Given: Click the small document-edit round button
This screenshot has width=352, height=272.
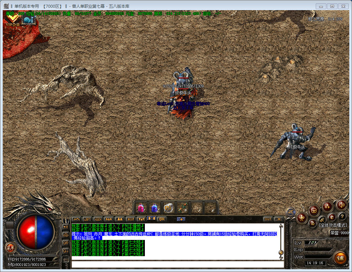Looking at the screenshot, I should coord(312,223).
